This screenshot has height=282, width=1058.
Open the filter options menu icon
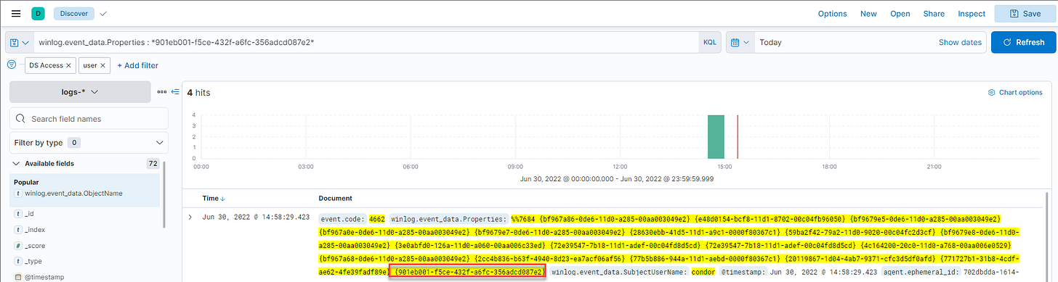point(12,65)
